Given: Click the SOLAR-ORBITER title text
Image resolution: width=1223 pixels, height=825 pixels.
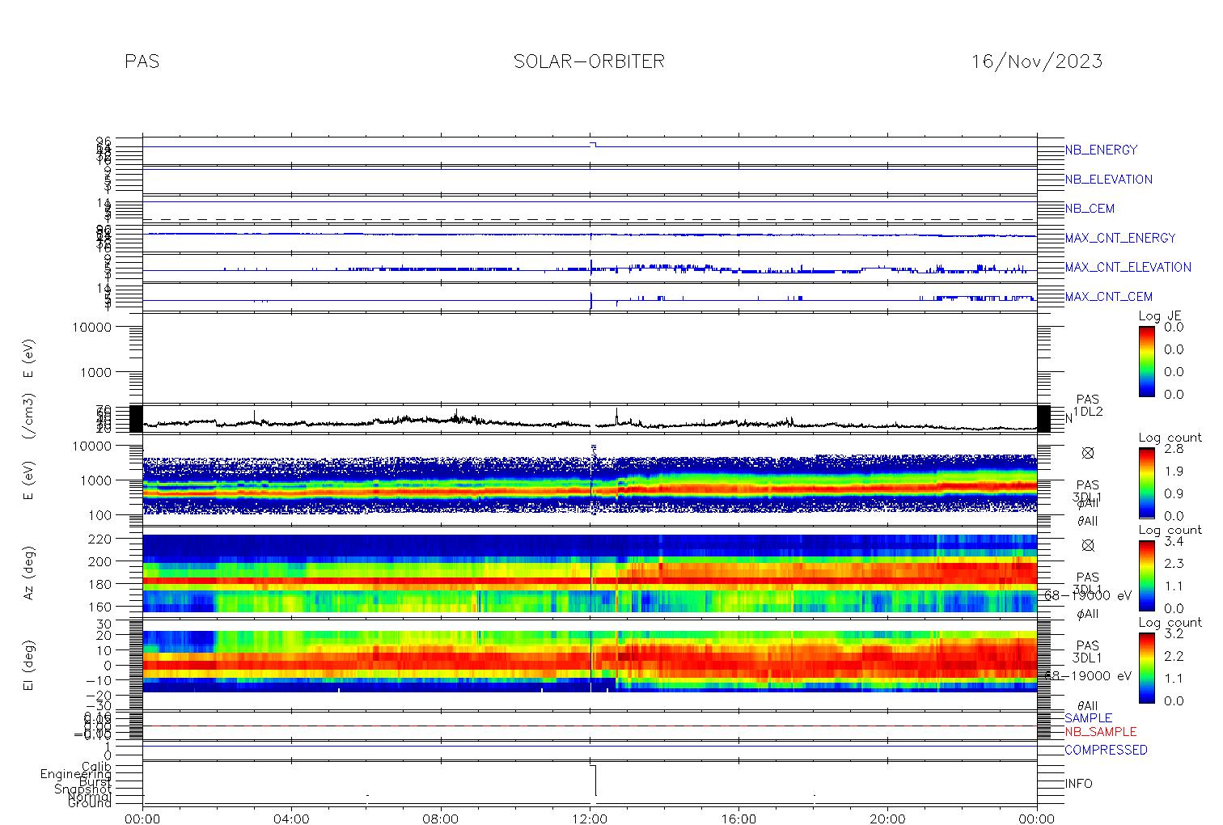Looking at the screenshot, I should 589,61.
